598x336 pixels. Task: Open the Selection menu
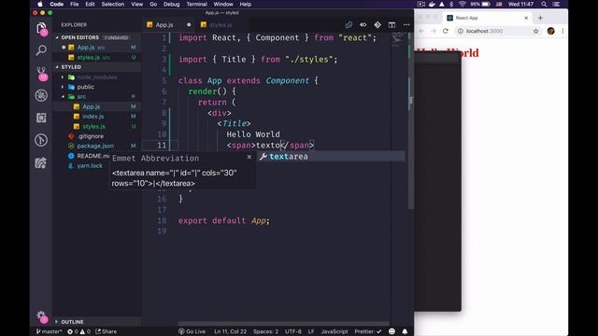coord(112,4)
